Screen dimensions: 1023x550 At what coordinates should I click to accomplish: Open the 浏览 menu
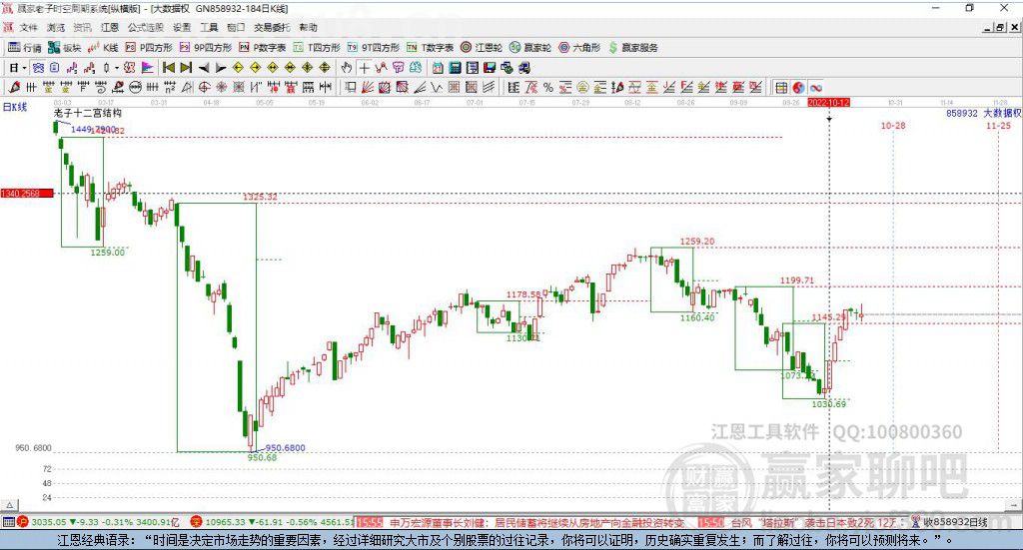tap(56, 27)
